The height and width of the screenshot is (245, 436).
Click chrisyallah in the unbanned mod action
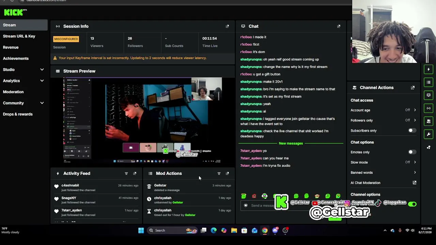click(163, 198)
